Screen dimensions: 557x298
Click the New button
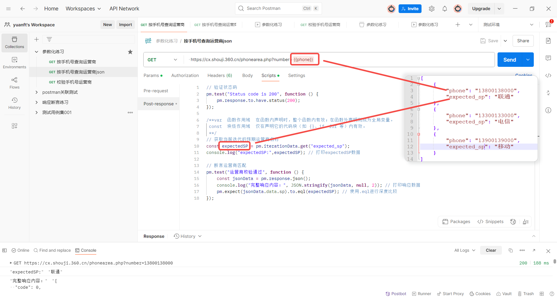coord(107,25)
